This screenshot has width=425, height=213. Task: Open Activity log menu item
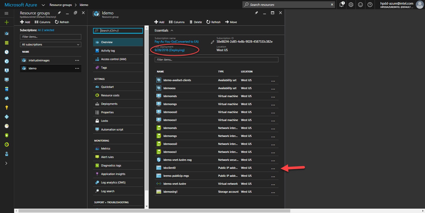[118, 51]
